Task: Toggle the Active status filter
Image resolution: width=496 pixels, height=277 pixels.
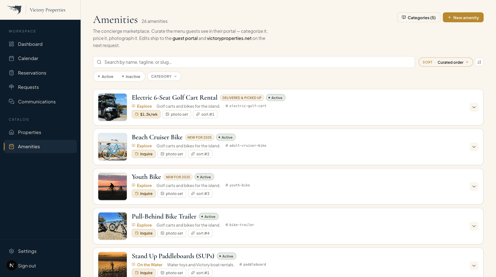Action: coord(106,76)
